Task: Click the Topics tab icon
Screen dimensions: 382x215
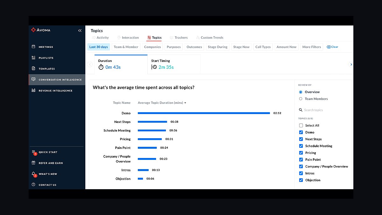Action: pos(149,38)
